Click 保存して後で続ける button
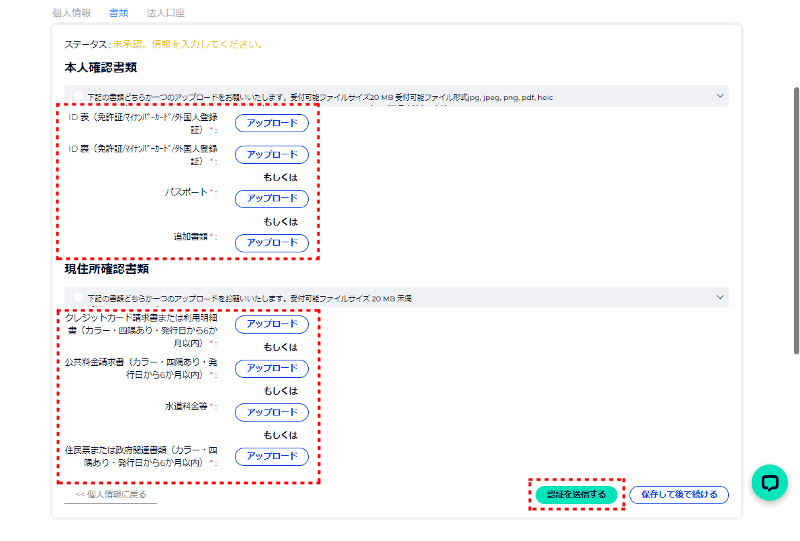 click(x=679, y=495)
